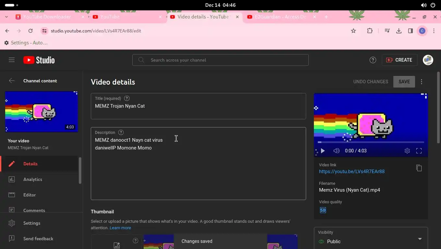441x249 pixels.
Task: Enter fullscreen on video preview
Action: coord(419,151)
